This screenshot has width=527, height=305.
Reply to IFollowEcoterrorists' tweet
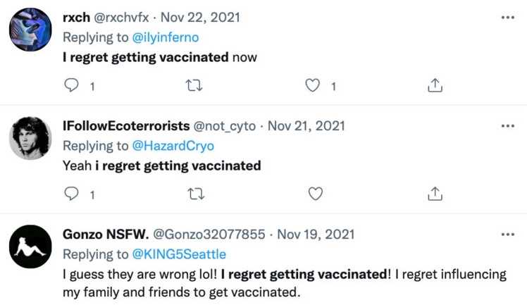[71, 193]
